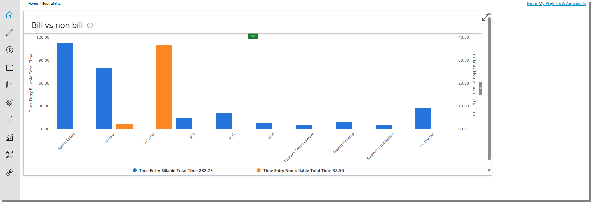
Task: Click the prj1 axis label
Action: coord(232,136)
